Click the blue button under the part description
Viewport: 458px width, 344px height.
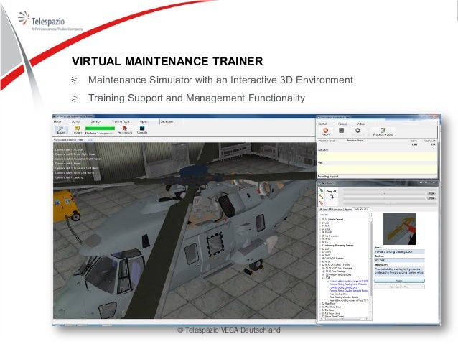[x=399, y=281]
